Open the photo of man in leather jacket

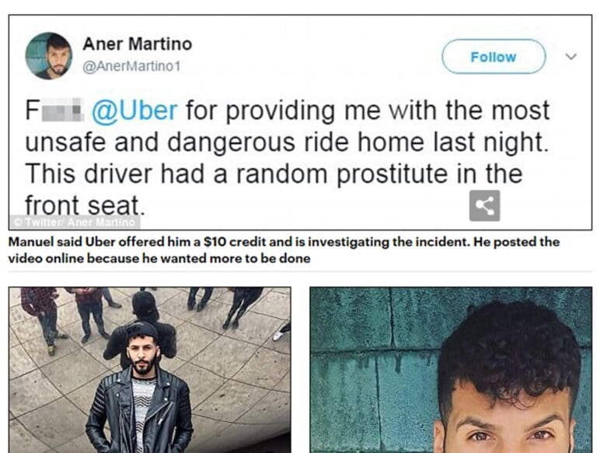(x=149, y=370)
